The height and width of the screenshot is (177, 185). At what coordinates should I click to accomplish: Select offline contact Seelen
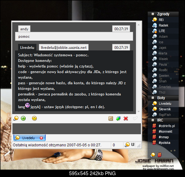[163, 75]
